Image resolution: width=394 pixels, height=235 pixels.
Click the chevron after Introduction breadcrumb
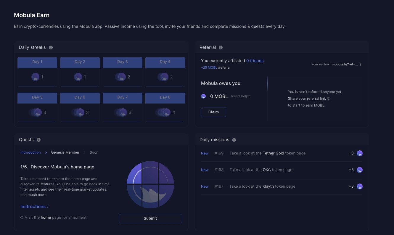pyautogui.click(x=46, y=152)
